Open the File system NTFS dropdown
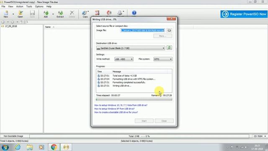The width and height of the screenshot is (268, 151). 163,59
